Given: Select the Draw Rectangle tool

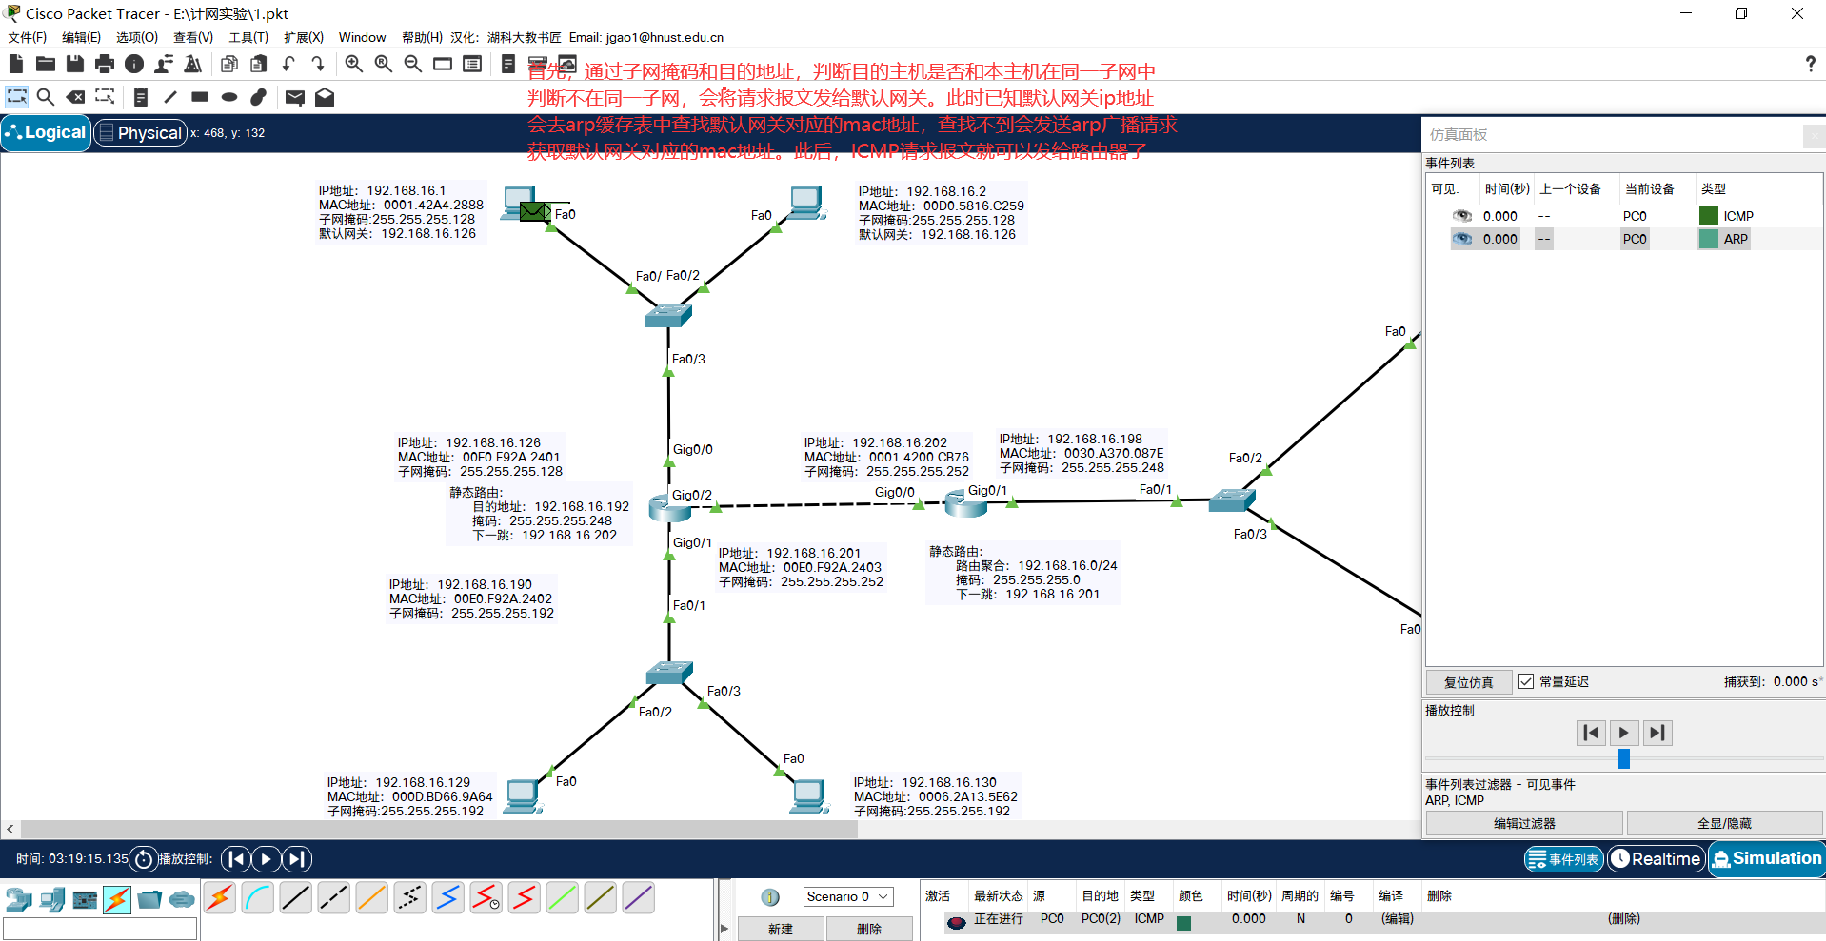Looking at the screenshot, I should tap(199, 96).
